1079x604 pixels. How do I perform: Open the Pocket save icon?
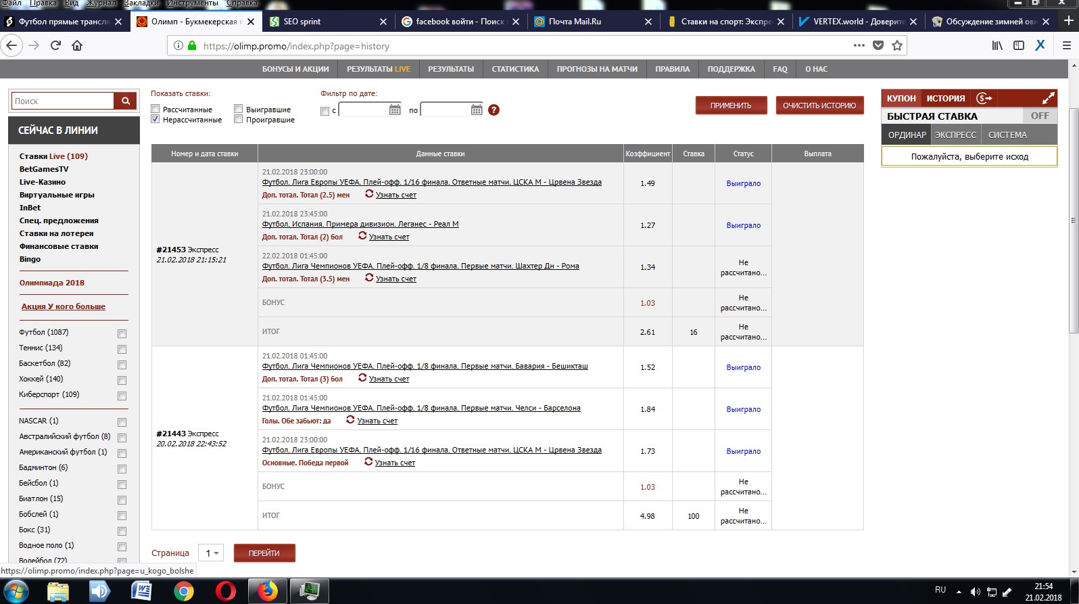pyautogui.click(x=878, y=45)
